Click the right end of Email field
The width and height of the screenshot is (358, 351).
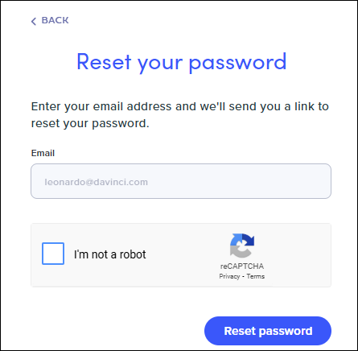click(x=320, y=181)
